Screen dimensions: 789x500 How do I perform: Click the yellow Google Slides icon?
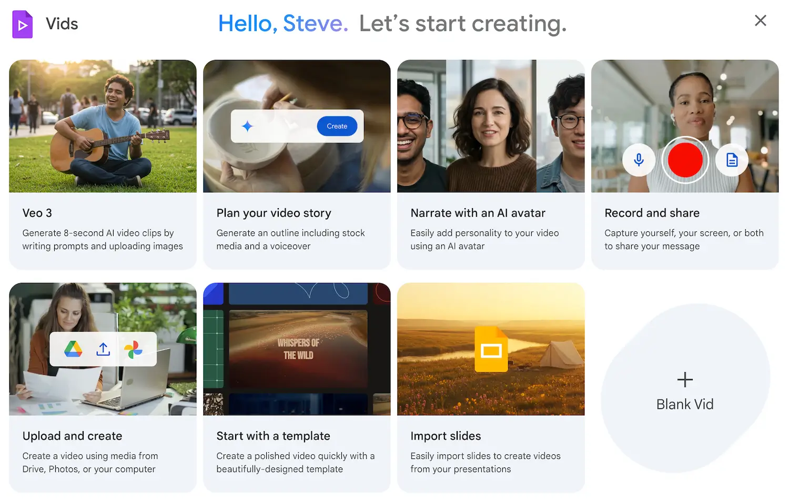tap(491, 349)
